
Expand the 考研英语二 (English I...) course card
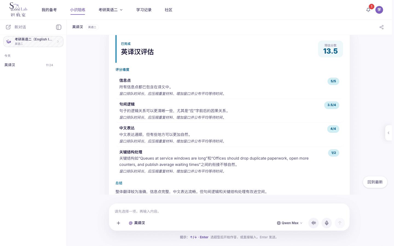pos(33,42)
